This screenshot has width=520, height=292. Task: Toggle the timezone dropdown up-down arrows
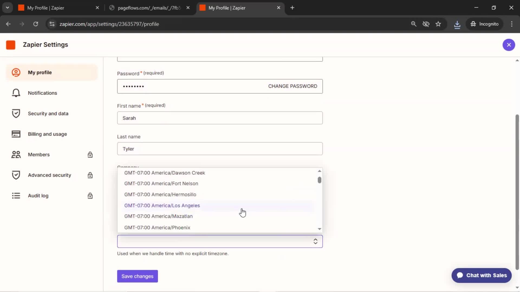pyautogui.click(x=316, y=241)
